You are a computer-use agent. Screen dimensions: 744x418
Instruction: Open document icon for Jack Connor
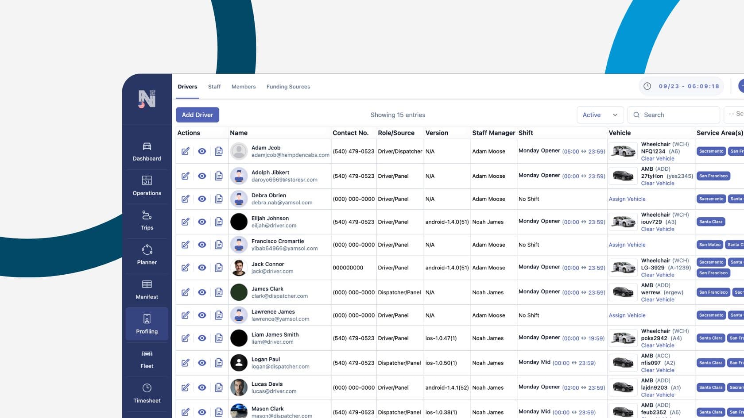(219, 268)
